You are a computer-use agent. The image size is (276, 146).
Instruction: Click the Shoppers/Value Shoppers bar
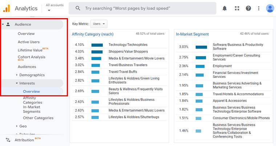point(97,52)
